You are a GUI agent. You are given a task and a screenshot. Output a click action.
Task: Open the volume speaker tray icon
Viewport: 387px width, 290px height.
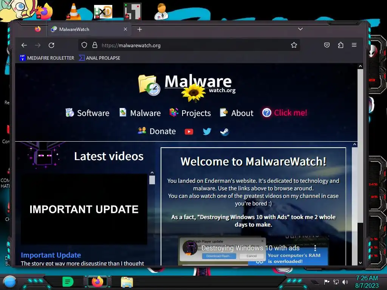click(345, 282)
